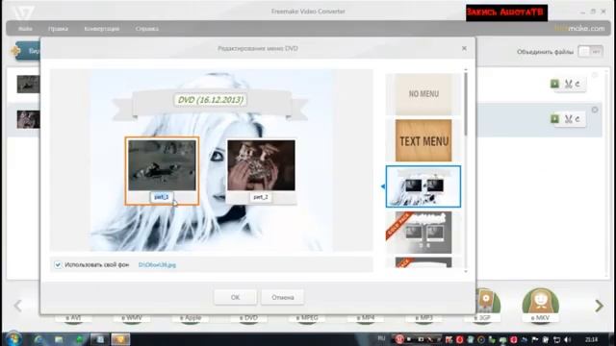Switch to Freemake taskbar button
Viewport: 616px width, 346px height.
[x=120, y=339]
